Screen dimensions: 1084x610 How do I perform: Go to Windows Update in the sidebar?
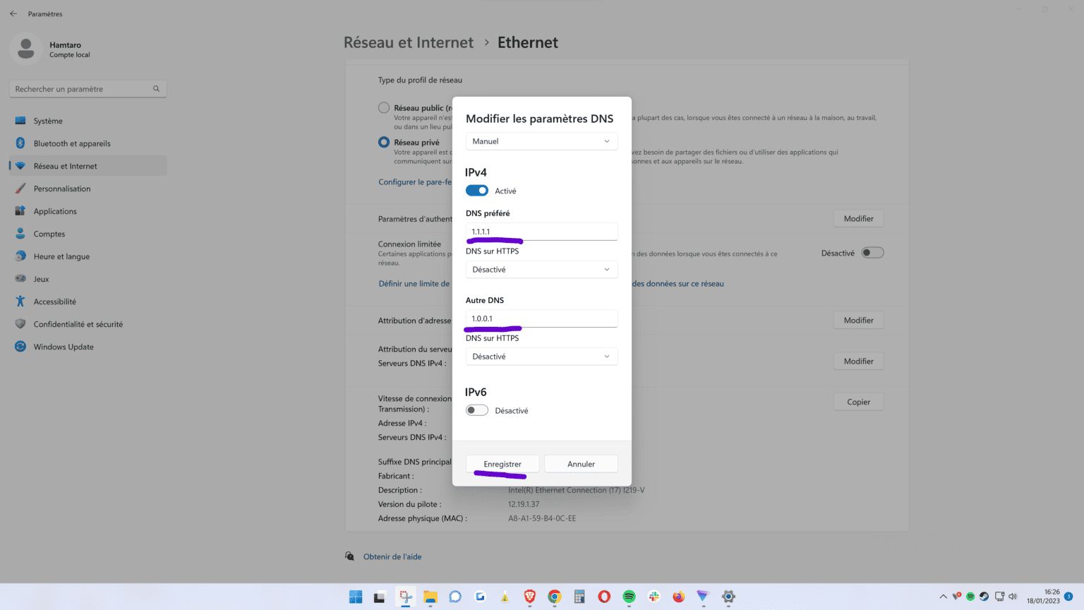click(x=64, y=347)
